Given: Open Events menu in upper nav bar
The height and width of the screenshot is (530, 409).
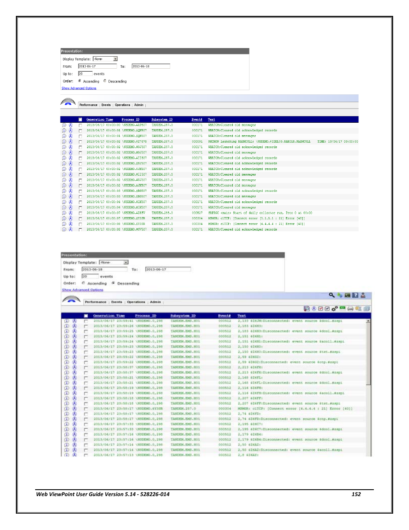Looking at the screenshot, I should tap(106, 105).
